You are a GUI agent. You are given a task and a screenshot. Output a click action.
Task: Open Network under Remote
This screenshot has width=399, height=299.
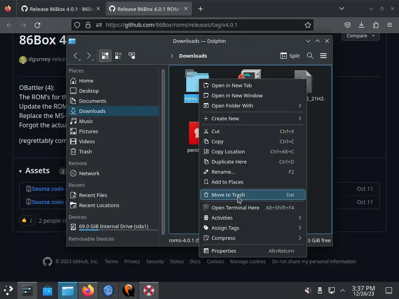coord(113,173)
